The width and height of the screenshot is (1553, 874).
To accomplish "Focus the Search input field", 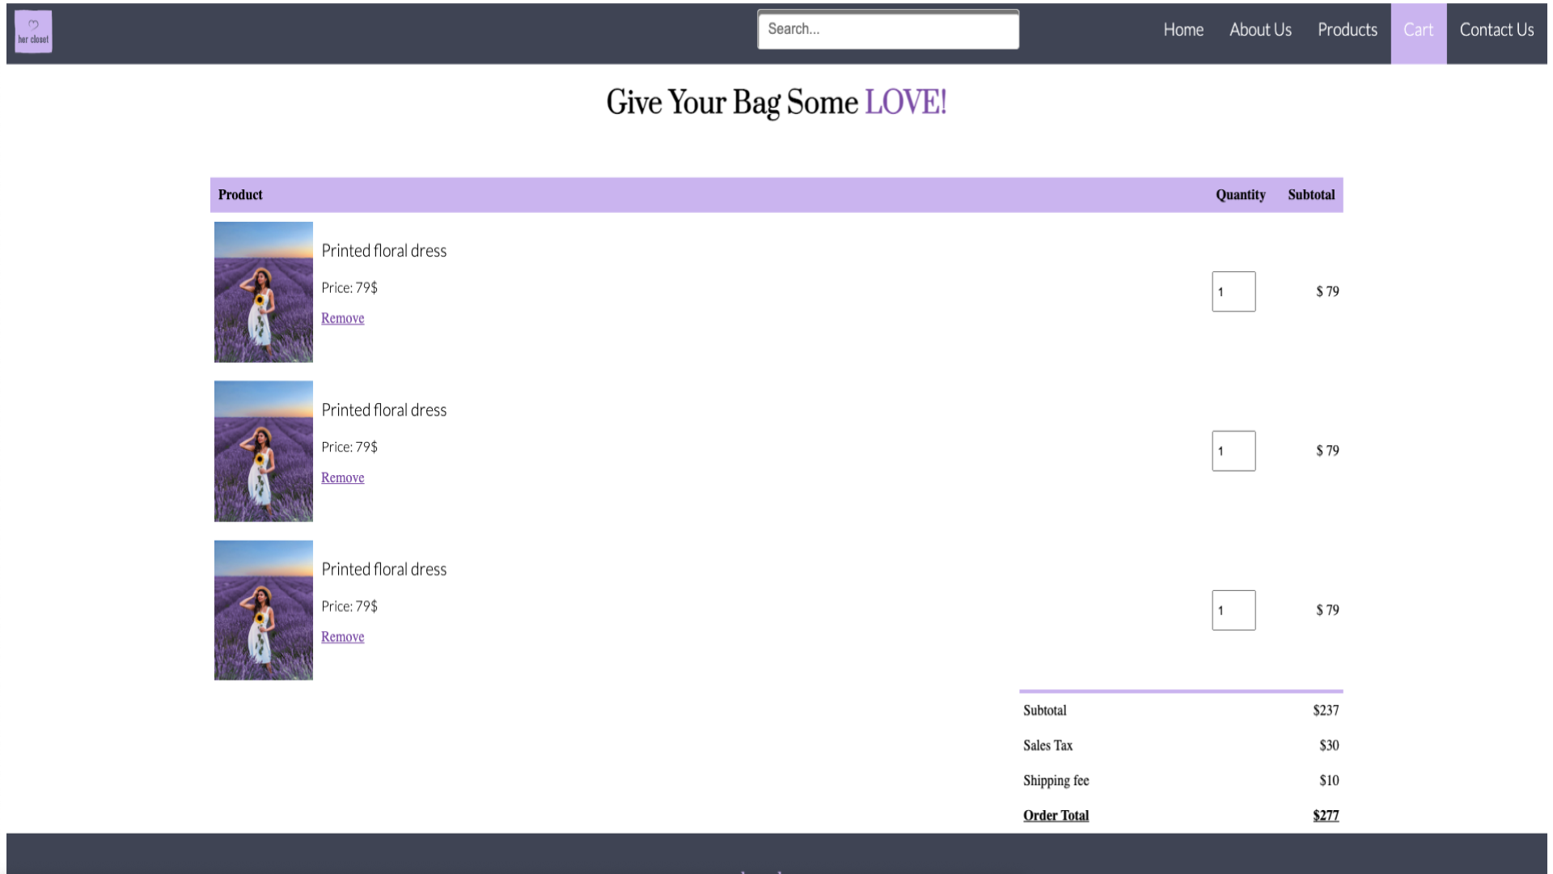I will [x=887, y=30].
